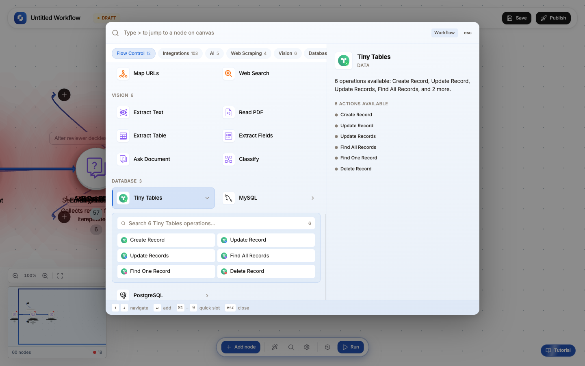This screenshot has height=366, width=585.
Task: Expand the PostgreSQL operations chevron
Action: (x=207, y=296)
